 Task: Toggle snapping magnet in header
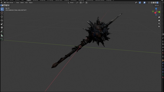click(80, 3)
